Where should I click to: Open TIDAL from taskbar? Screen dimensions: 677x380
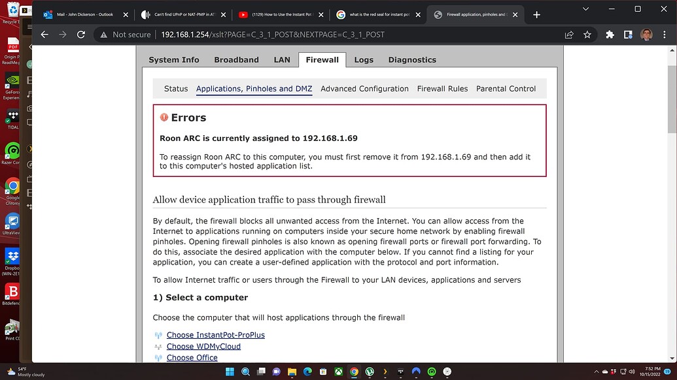401,372
